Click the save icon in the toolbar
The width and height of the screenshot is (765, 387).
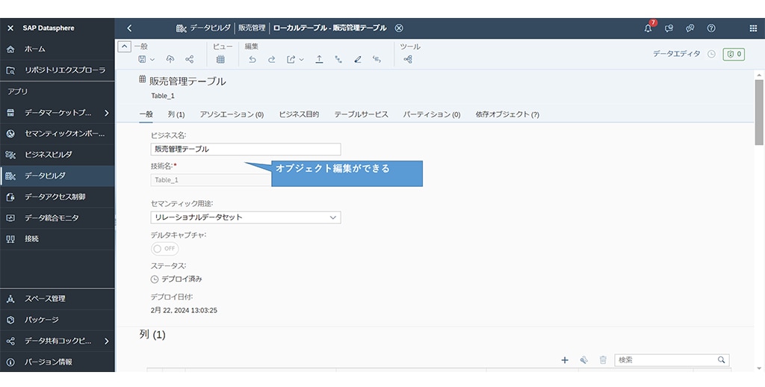142,59
